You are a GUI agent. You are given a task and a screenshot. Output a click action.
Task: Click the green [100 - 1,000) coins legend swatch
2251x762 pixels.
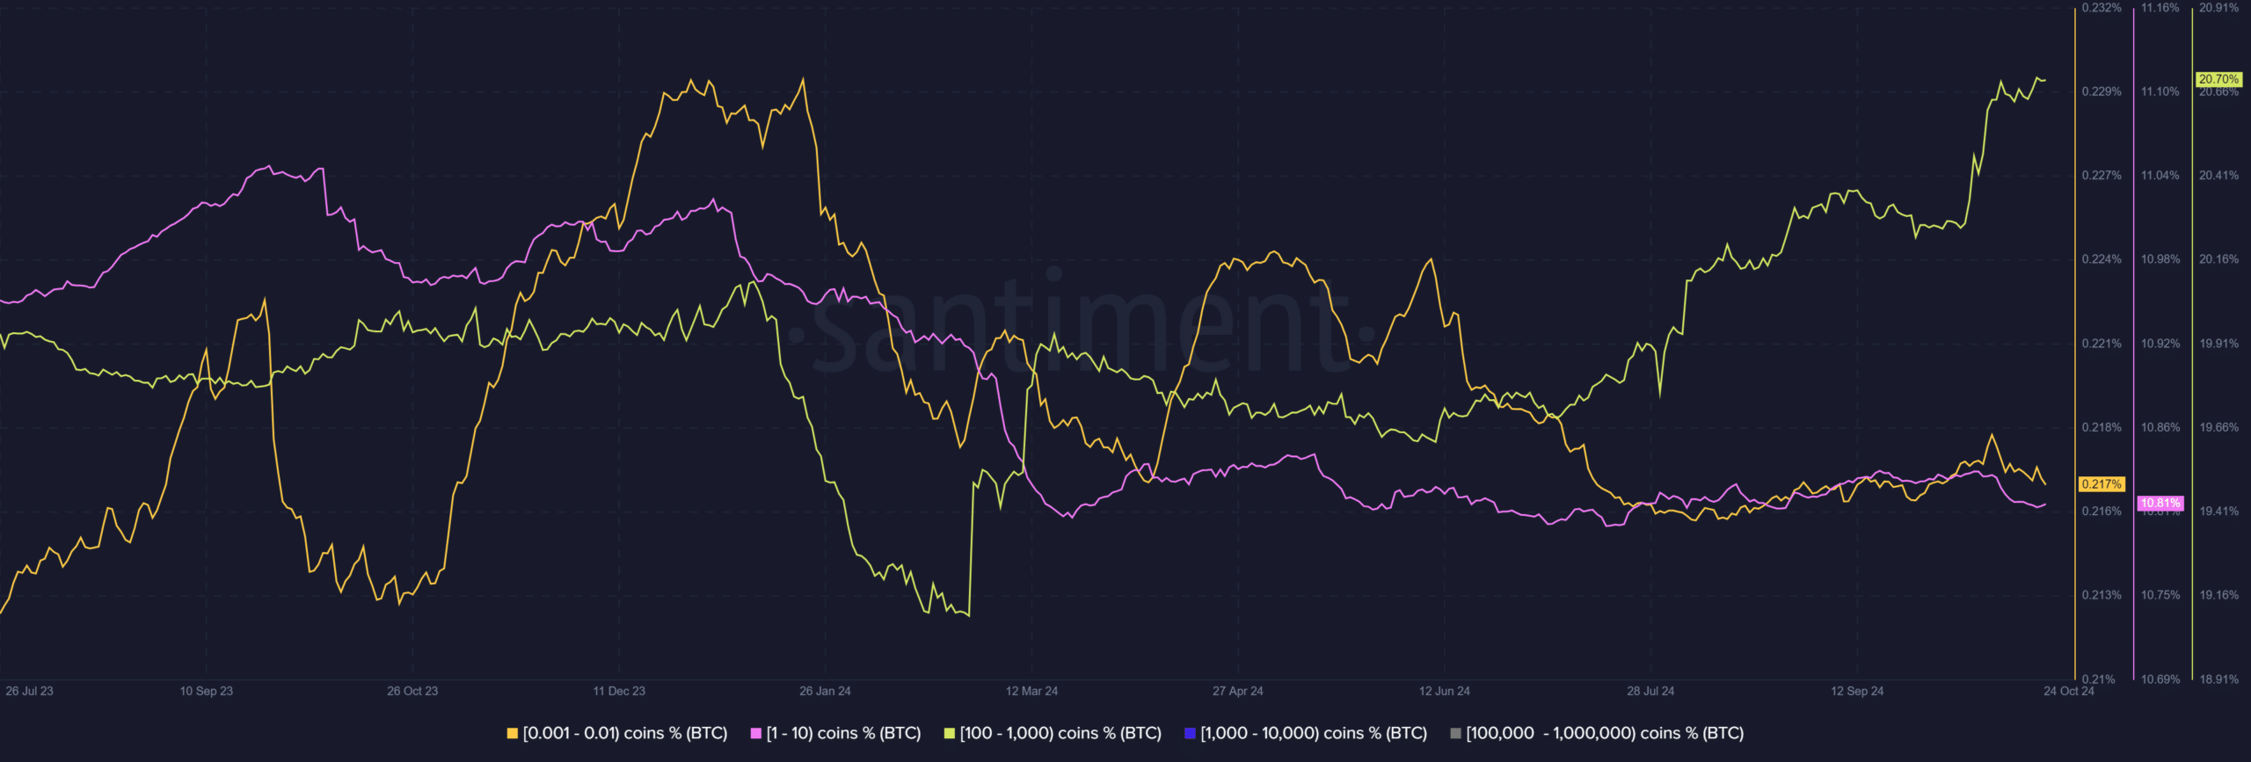[x=949, y=733]
